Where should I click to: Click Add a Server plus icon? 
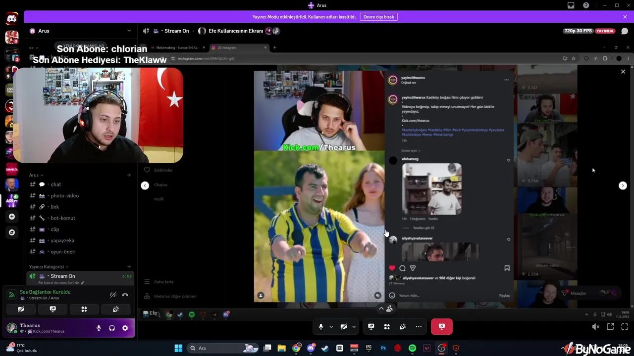[x=12, y=217]
